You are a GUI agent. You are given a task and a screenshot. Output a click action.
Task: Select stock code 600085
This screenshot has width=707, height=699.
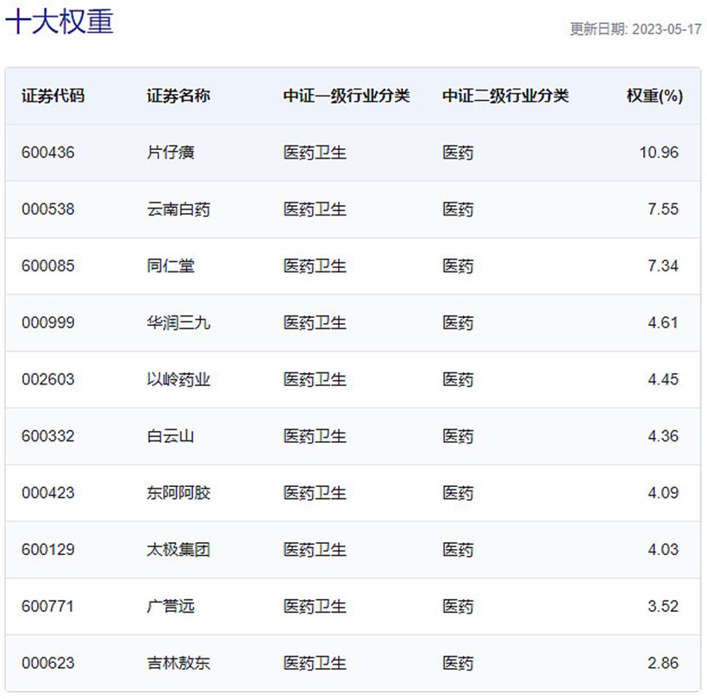(47, 266)
